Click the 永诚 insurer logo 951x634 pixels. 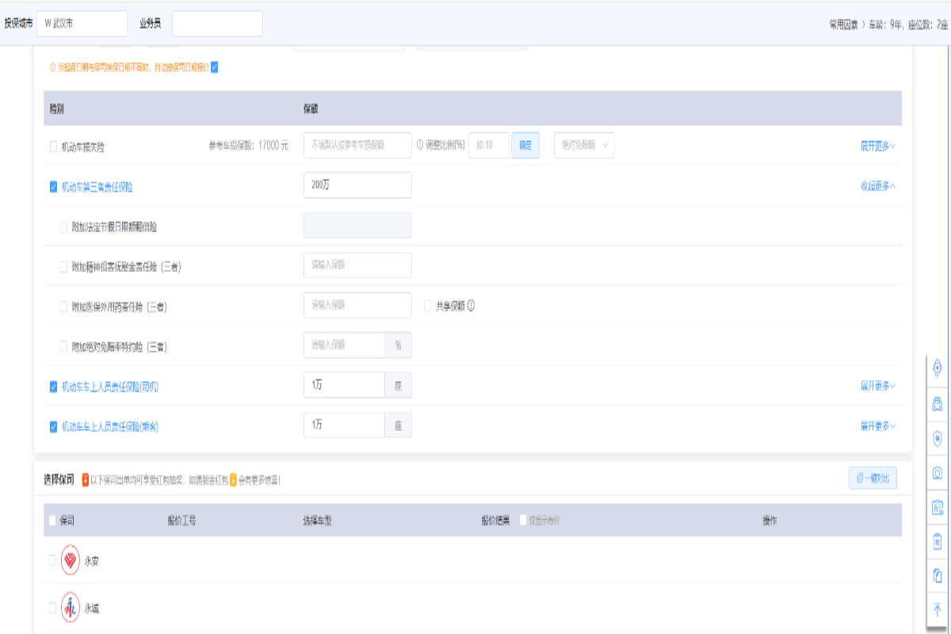pyautogui.click(x=71, y=609)
